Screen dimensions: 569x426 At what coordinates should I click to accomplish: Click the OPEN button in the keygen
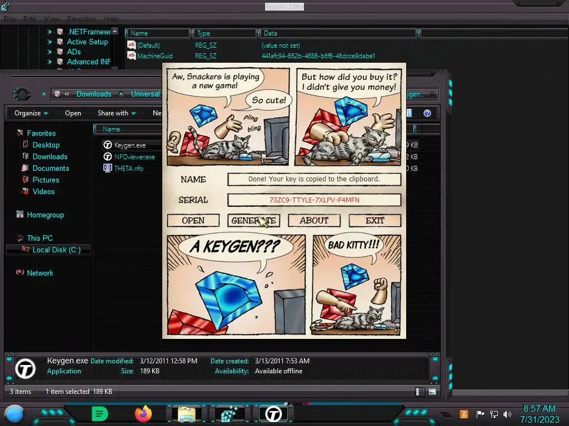[193, 220]
